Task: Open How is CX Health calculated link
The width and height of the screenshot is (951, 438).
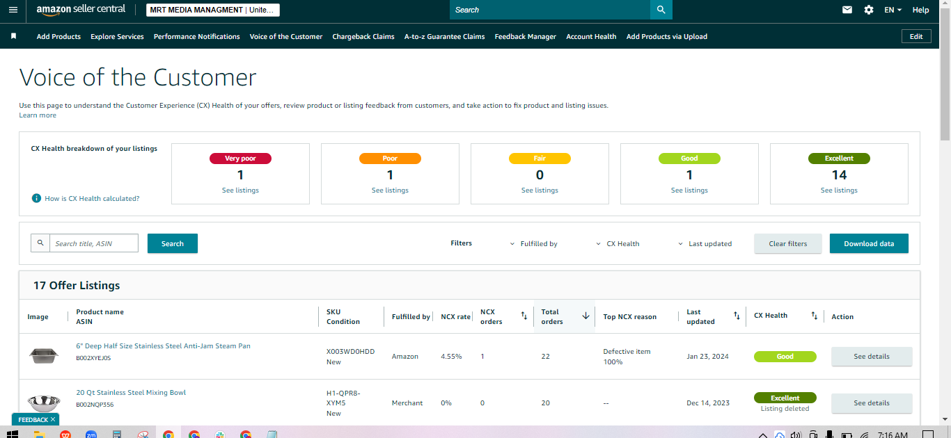Action: tap(92, 198)
